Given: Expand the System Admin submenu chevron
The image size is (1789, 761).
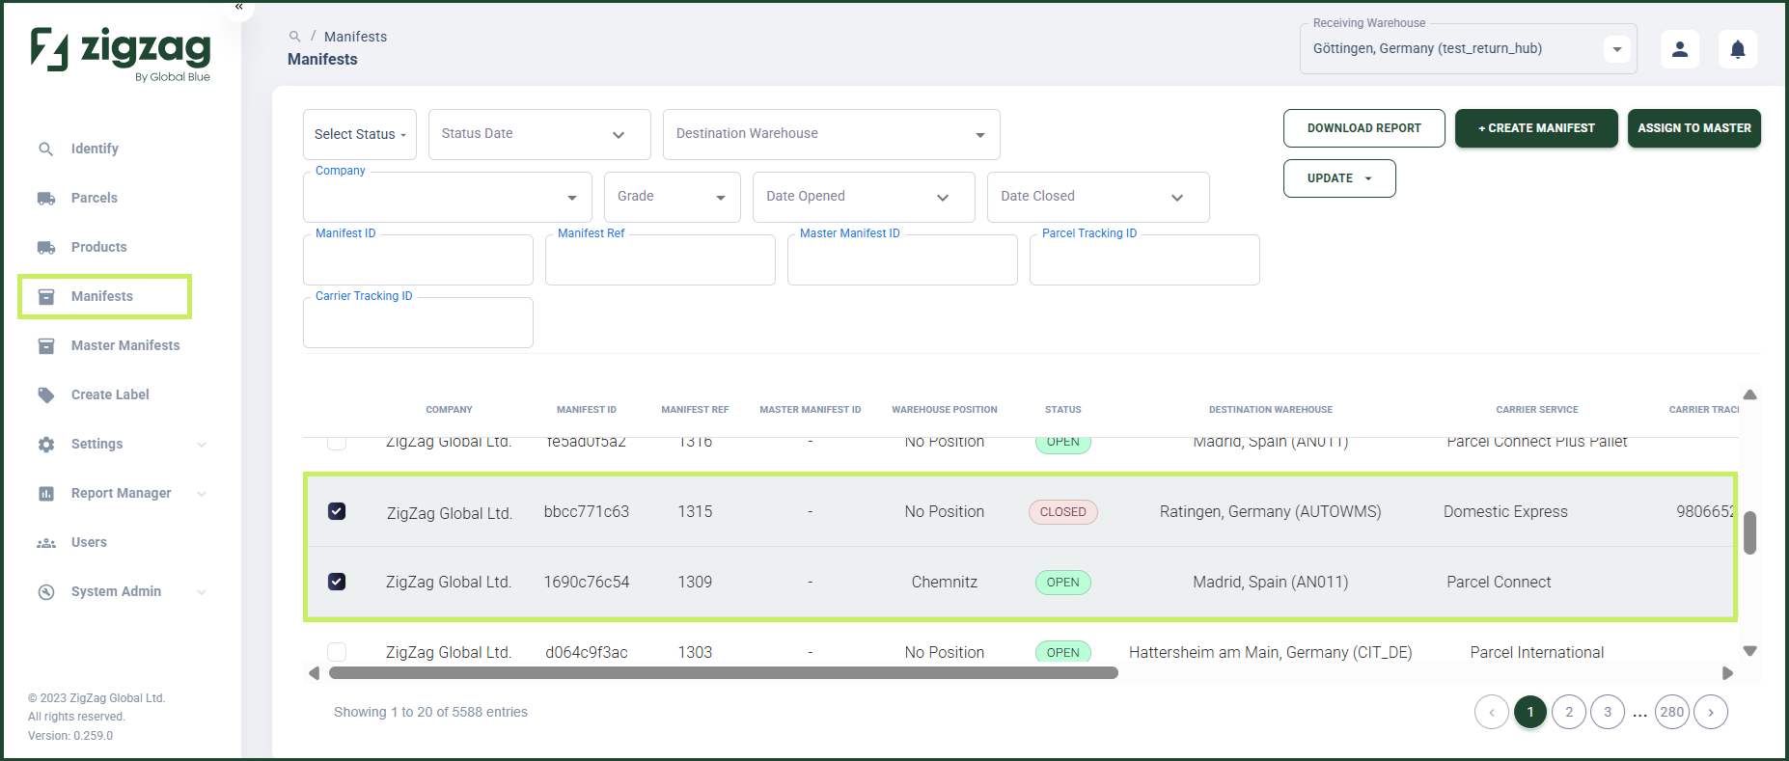Looking at the screenshot, I should pyautogui.click(x=202, y=591).
